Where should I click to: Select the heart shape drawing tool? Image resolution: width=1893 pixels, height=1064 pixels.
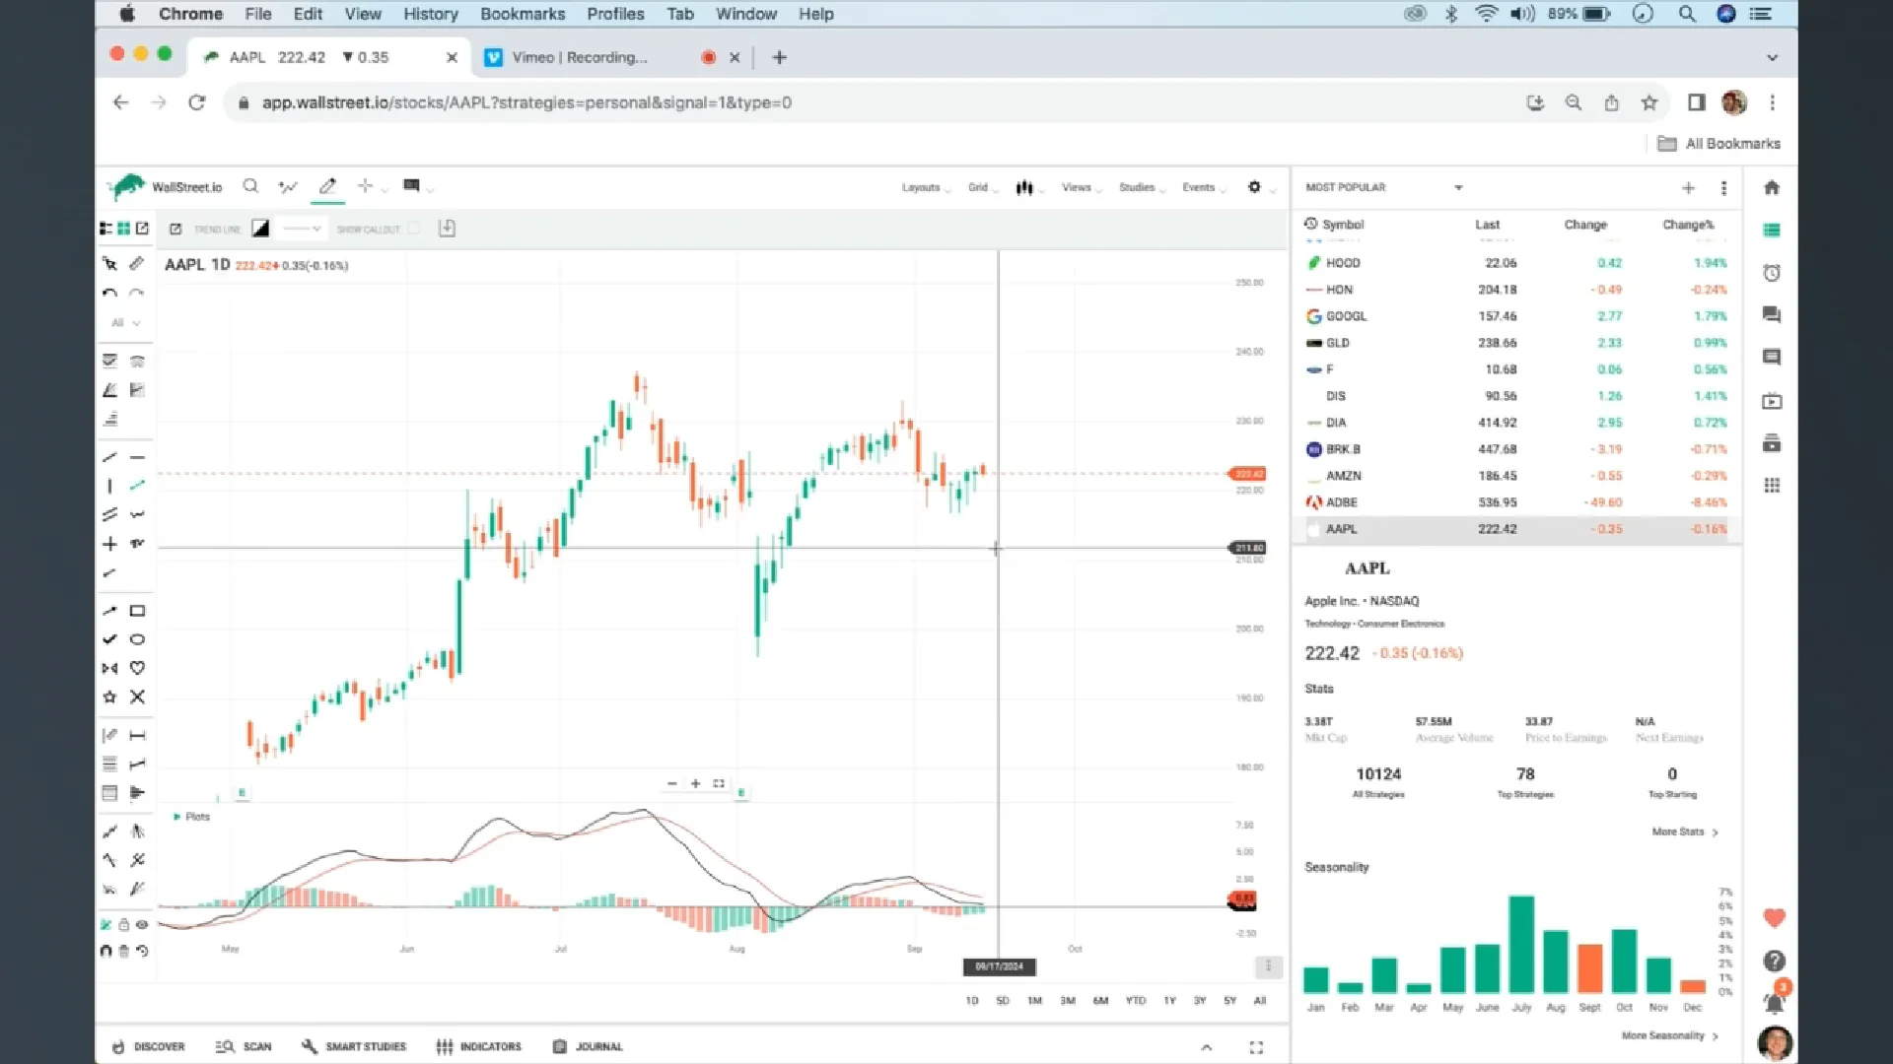[x=137, y=668]
